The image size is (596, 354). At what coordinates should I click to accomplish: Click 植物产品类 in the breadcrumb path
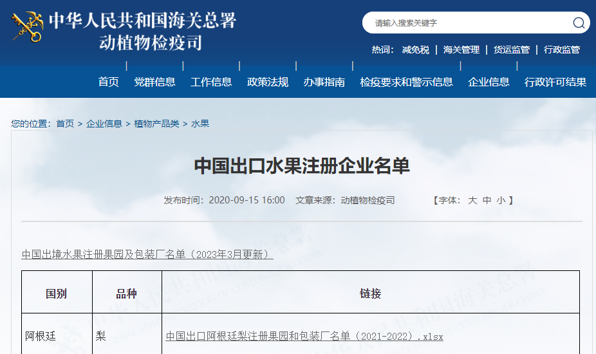point(156,124)
